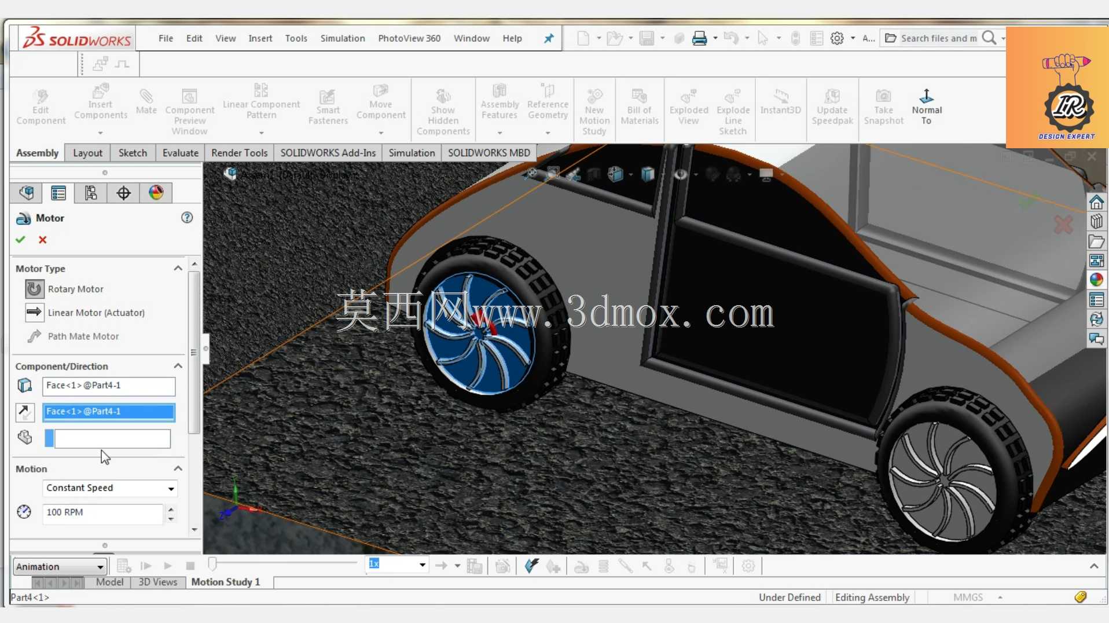The width and height of the screenshot is (1109, 623).
Task: Switch to SOLIDWORKS Add-Ins tab
Action: (328, 153)
